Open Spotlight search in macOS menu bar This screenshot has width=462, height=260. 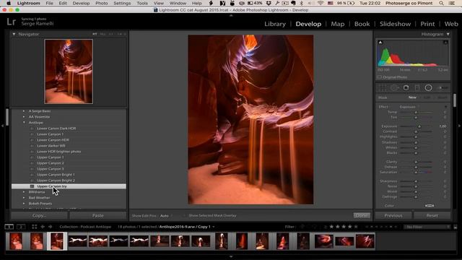coord(441,3)
